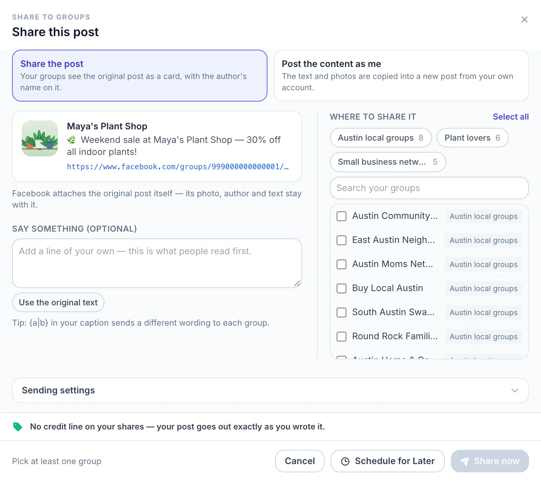This screenshot has height=481, width=541.
Task: Click the Austin Community... group name
Action: point(395,216)
